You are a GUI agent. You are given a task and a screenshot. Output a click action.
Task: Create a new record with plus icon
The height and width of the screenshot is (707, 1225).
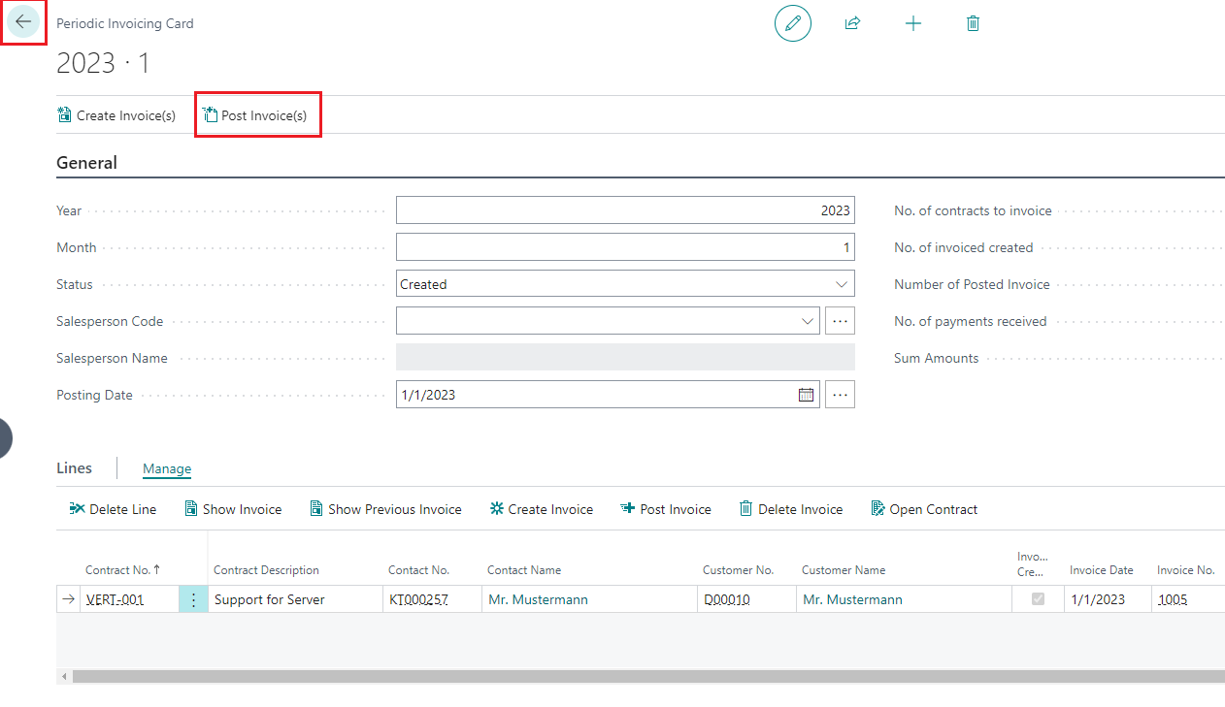point(912,23)
